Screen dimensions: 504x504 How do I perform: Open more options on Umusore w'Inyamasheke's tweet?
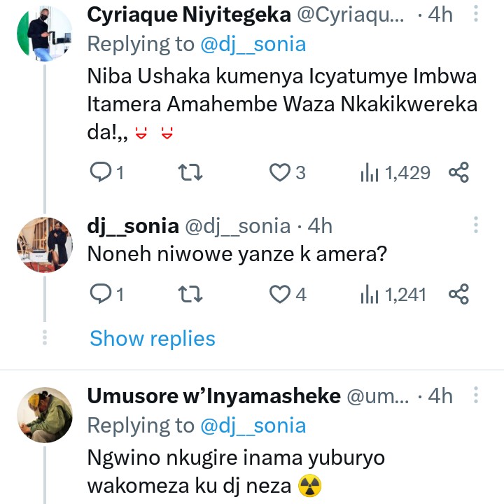pos(476,396)
